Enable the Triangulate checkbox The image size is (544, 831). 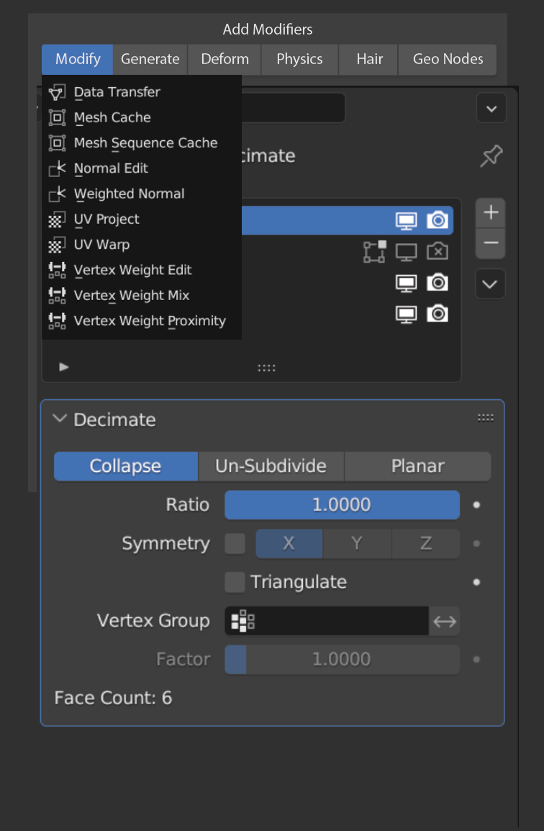point(235,582)
